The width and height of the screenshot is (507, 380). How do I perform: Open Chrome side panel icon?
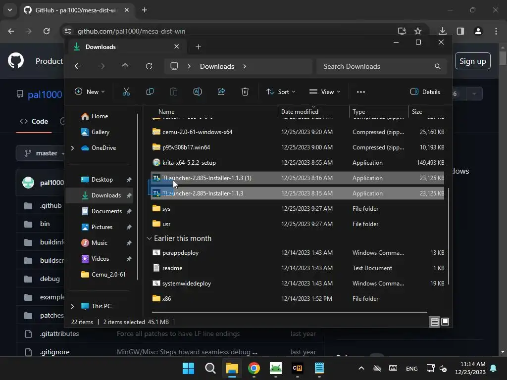(x=460, y=31)
